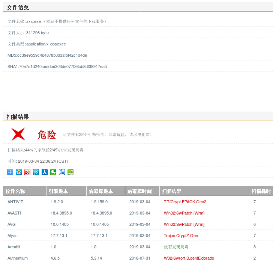
Task: Share to Renren network icon
Action: 45,172
